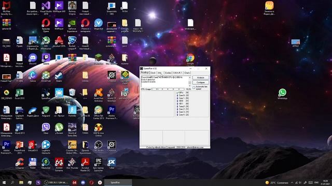Select the AIDA64 Extreme desktop icon
The height and width of the screenshot is (186, 332).
[x=59, y=165]
